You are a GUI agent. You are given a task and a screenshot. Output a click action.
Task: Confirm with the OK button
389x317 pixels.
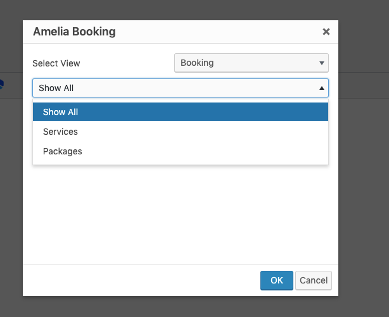(x=276, y=280)
